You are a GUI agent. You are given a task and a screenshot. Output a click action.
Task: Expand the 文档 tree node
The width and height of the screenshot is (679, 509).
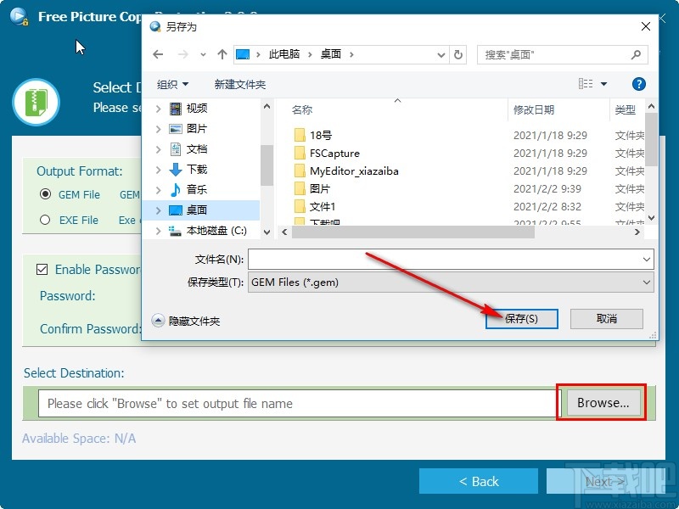[159, 149]
